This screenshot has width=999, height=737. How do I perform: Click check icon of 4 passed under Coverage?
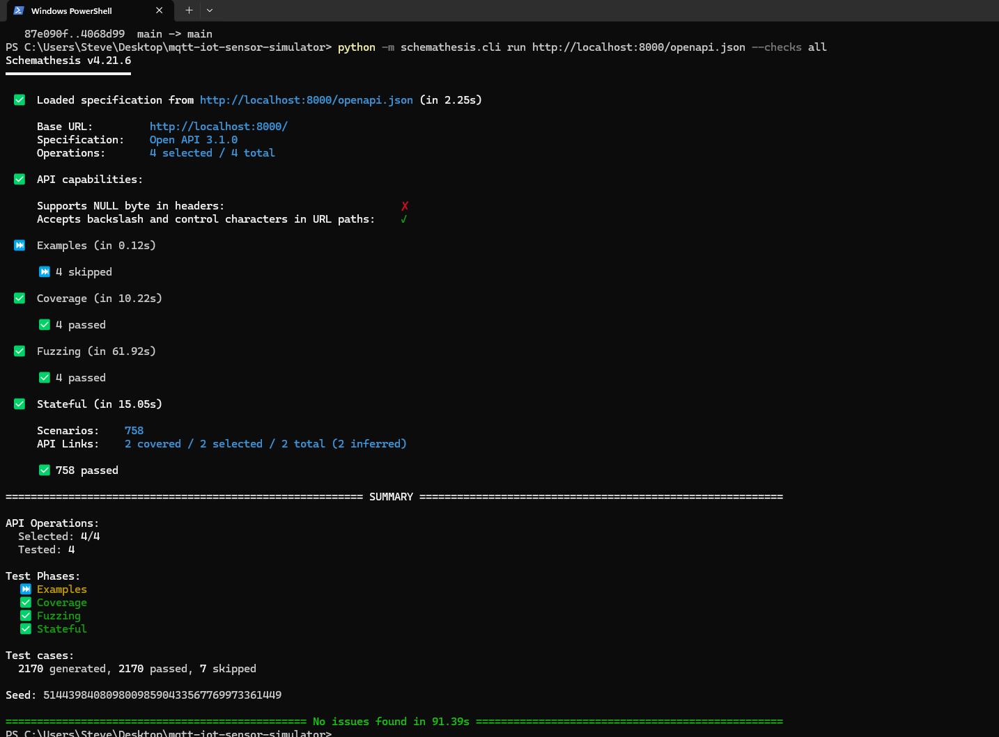(x=45, y=325)
